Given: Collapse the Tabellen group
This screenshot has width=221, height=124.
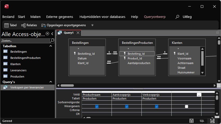Looking at the screenshot, I should tap(51, 46).
